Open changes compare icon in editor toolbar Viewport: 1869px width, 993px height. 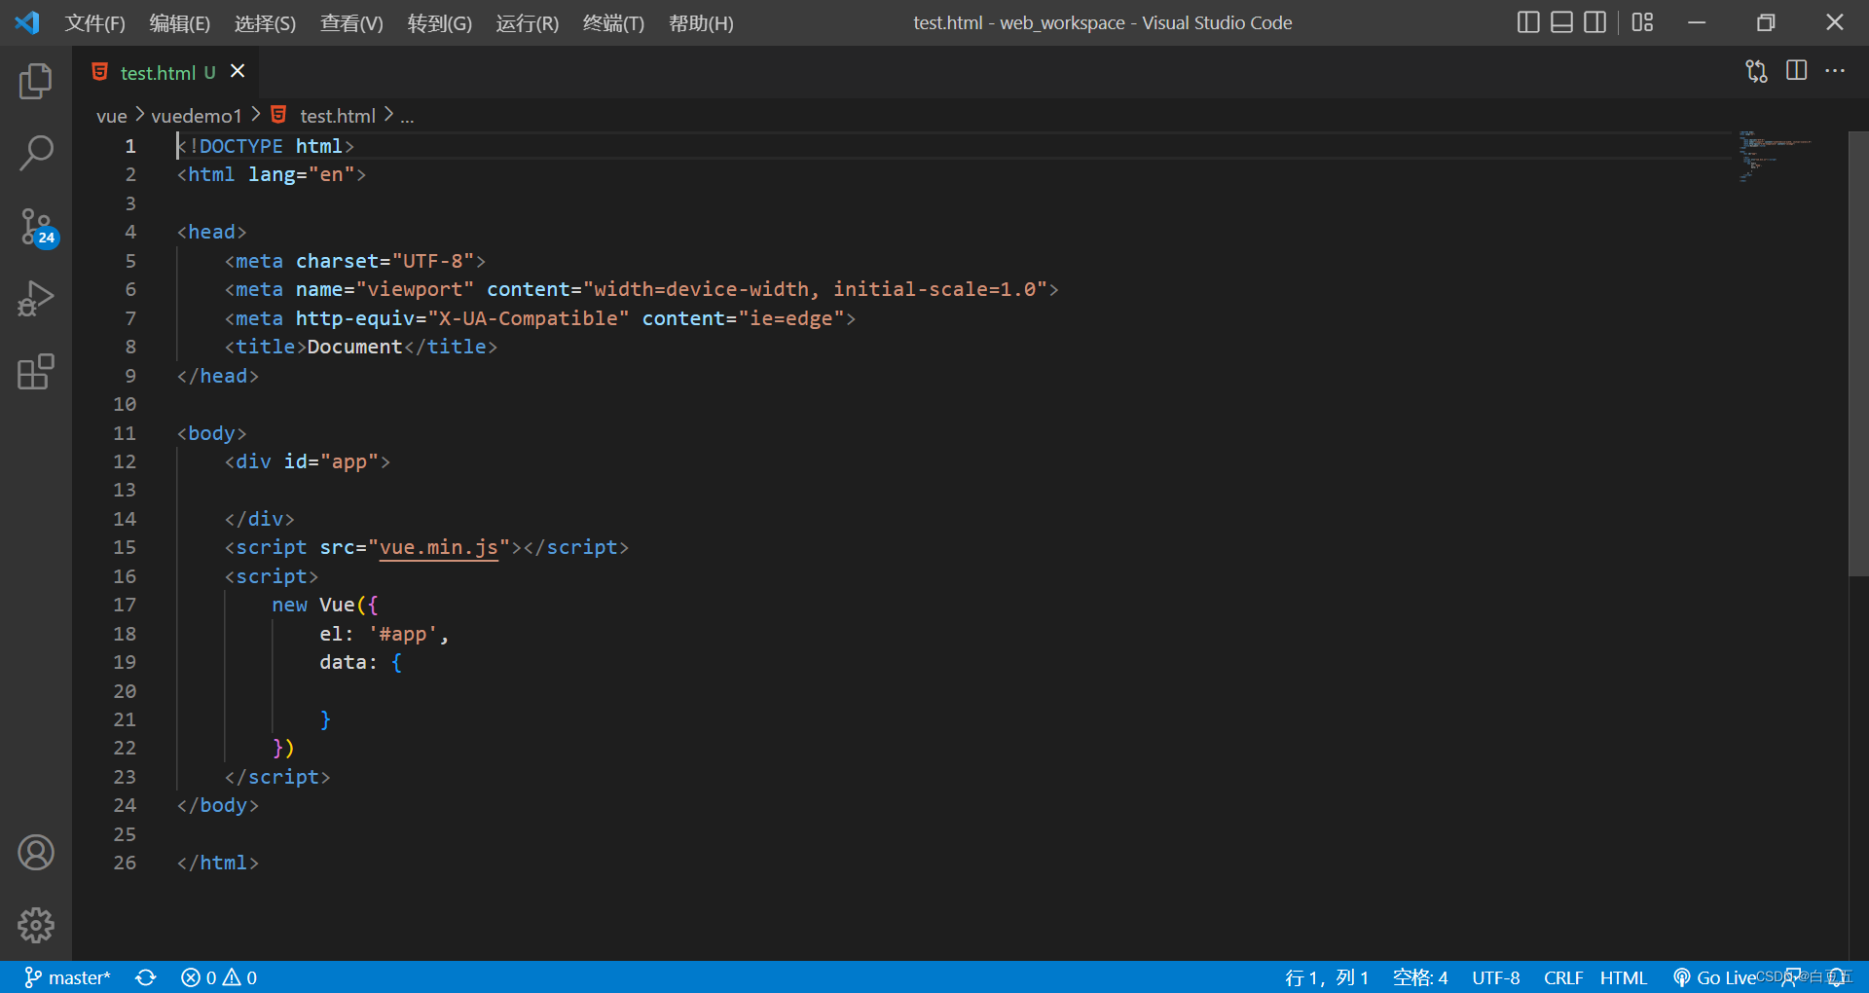tap(1756, 71)
